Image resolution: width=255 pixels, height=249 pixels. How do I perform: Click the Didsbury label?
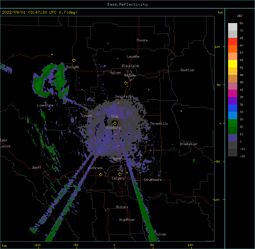click(x=114, y=127)
